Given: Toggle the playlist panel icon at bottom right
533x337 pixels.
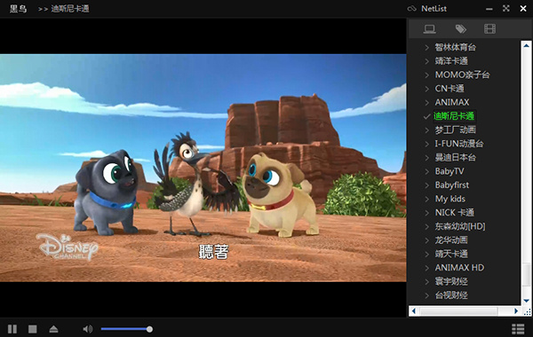Looking at the screenshot, I should click(518, 329).
